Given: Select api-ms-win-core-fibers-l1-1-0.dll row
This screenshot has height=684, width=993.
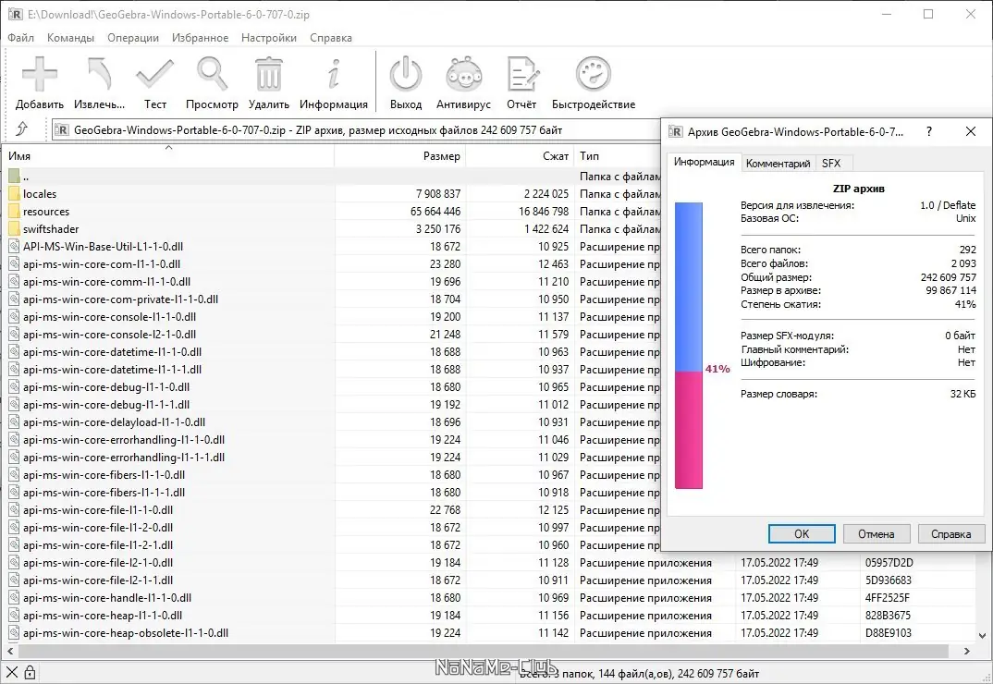Looking at the screenshot, I should [x=333, y=475].
